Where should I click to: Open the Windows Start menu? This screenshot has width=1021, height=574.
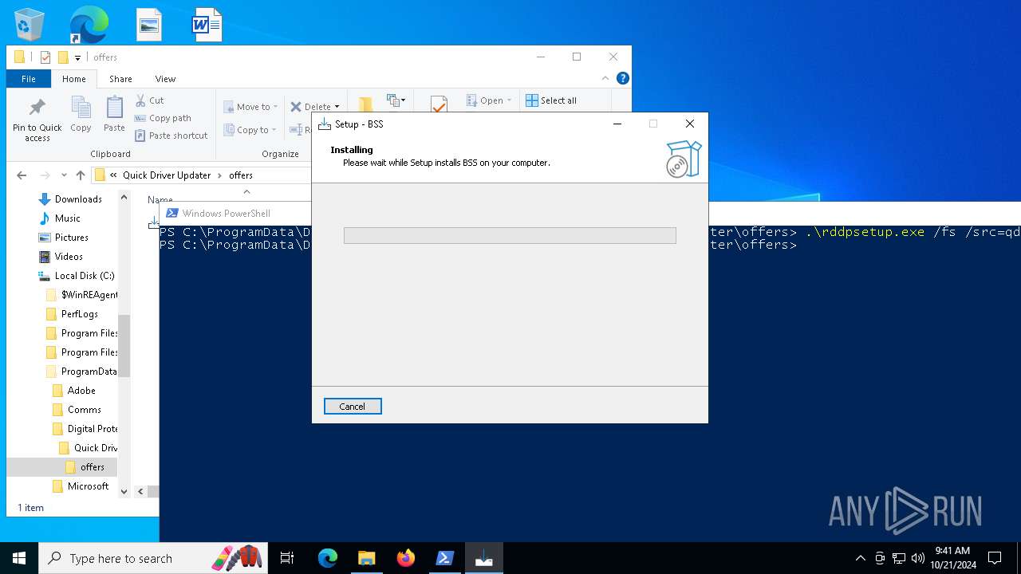[19, 558]
